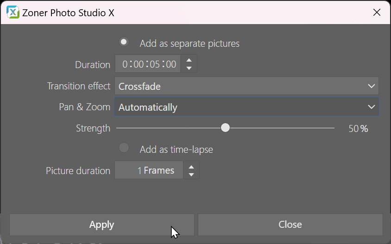
Task: Click the Transition effect dropdown chevron
Action: click(x=371, y=86)
